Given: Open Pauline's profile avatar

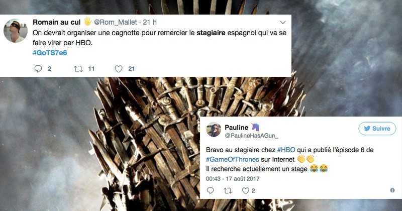Looking at the screenshot, I should click(214, 130).
